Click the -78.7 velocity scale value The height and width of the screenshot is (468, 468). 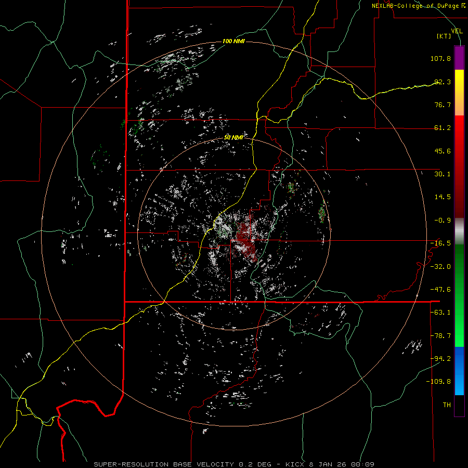pyautogui.click(x=440, y=336)
